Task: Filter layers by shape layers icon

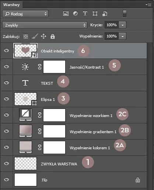Action: point(95,14)
